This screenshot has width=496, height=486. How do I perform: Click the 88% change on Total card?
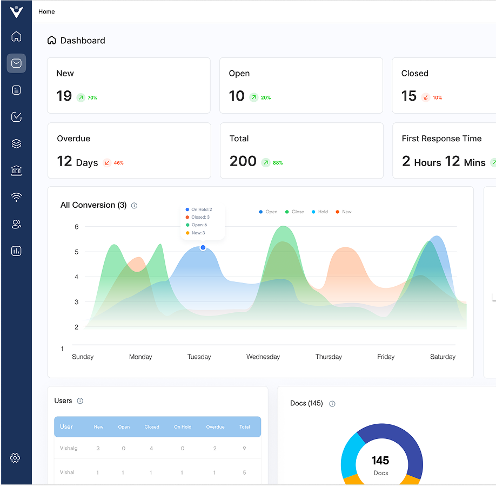[x=278, y=163]
